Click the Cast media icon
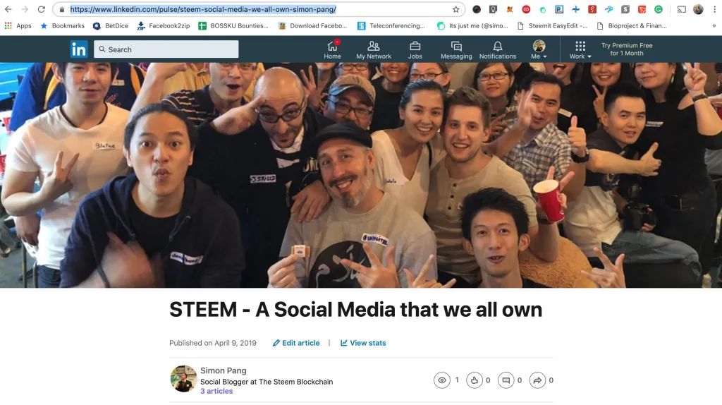The image size is (722, 405). (682, 9)
